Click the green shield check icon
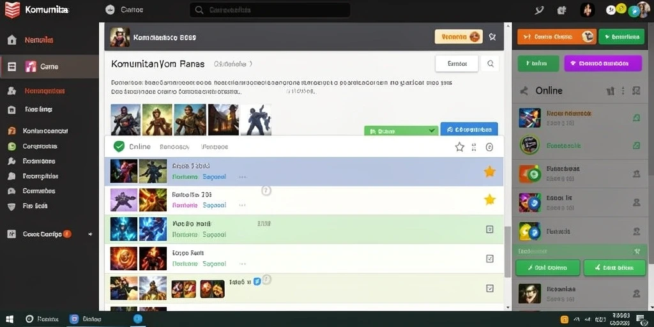654x327 pixels. [x=119, y=146]
